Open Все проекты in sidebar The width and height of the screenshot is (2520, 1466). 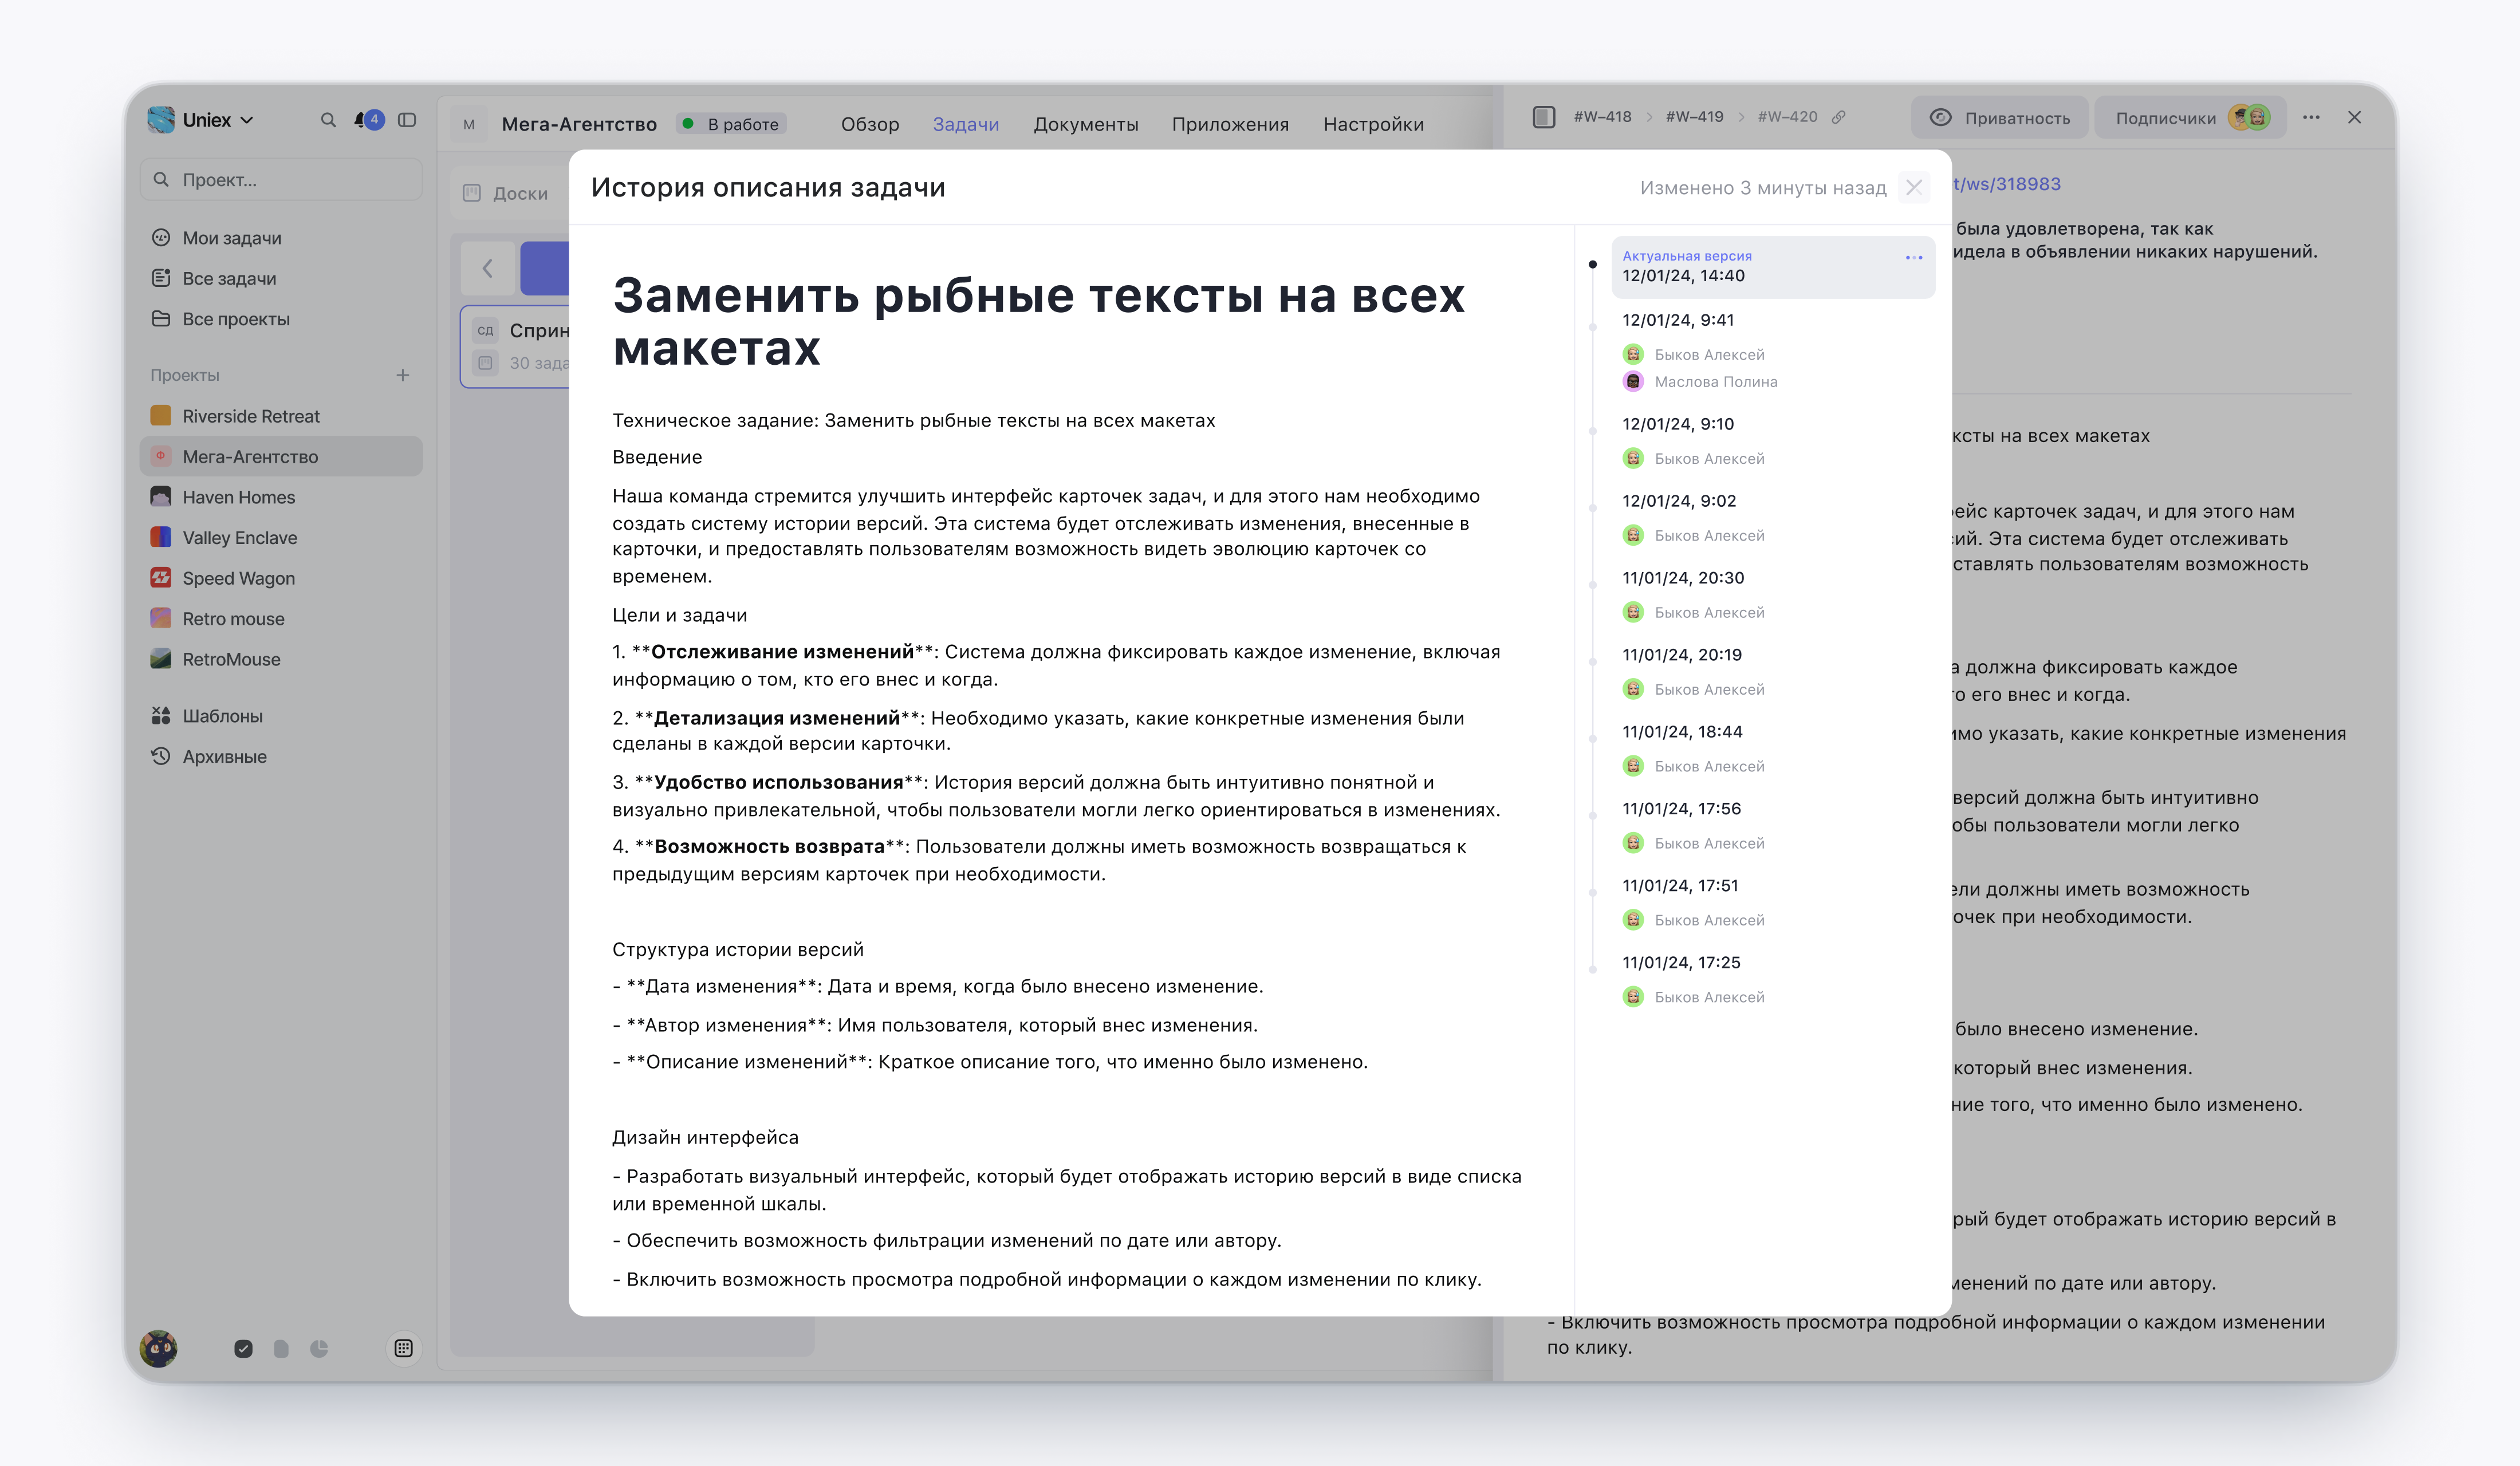pos(281,319)
